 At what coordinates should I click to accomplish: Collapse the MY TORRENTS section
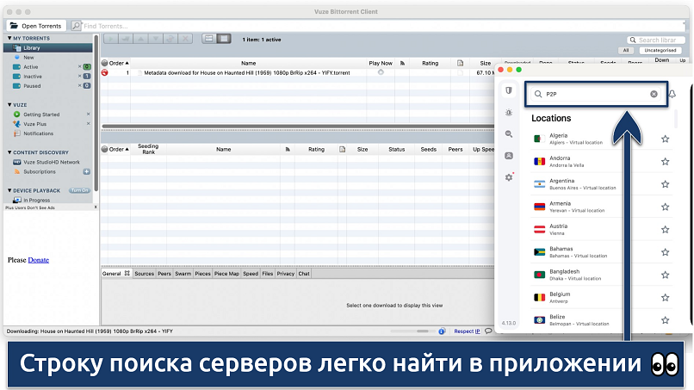[9, 39]
